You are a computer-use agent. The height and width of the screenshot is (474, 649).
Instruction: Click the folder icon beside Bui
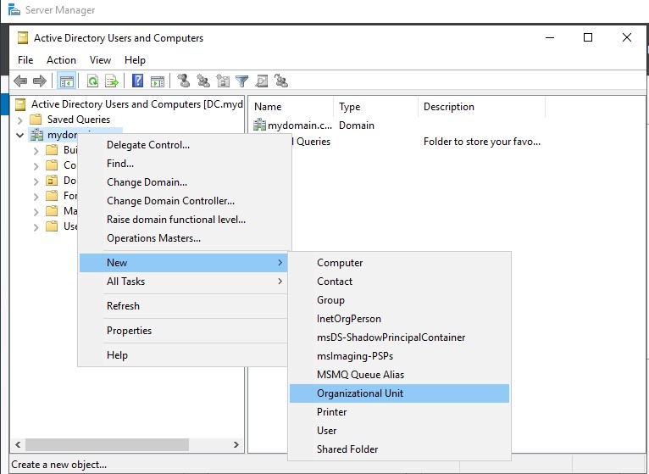pos(52,149)
